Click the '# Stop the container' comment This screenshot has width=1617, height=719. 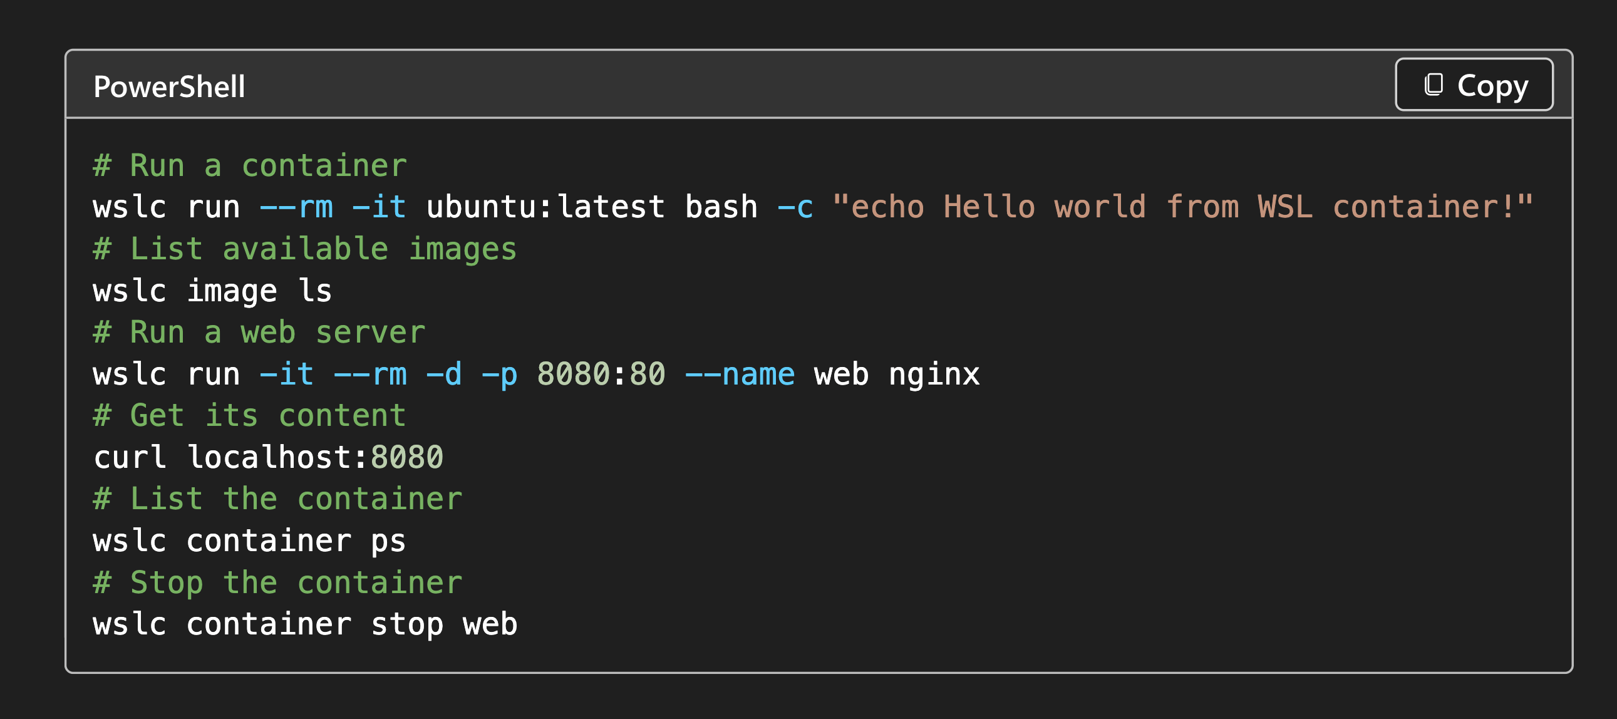pyautogui.click(x=277, y=582)
